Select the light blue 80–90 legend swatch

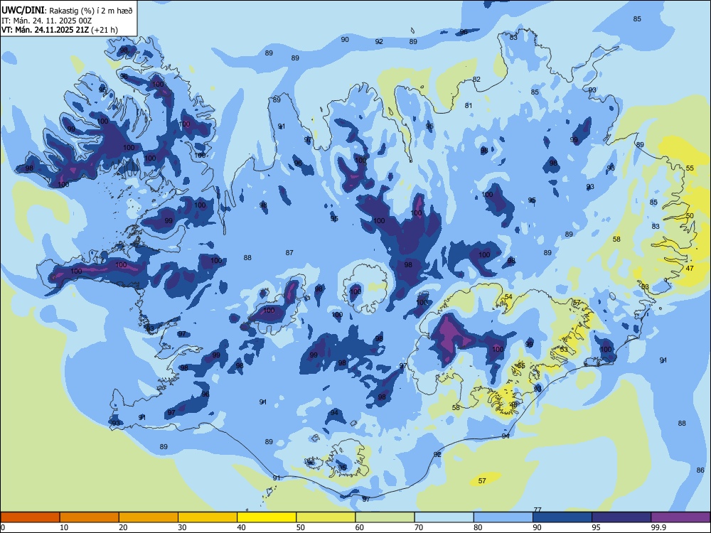503,517
